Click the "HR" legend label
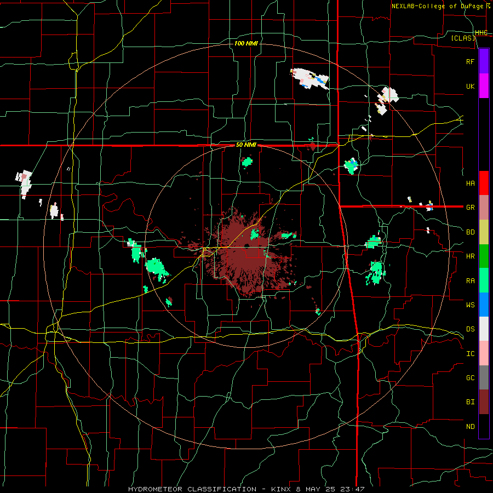 [470, 256]
